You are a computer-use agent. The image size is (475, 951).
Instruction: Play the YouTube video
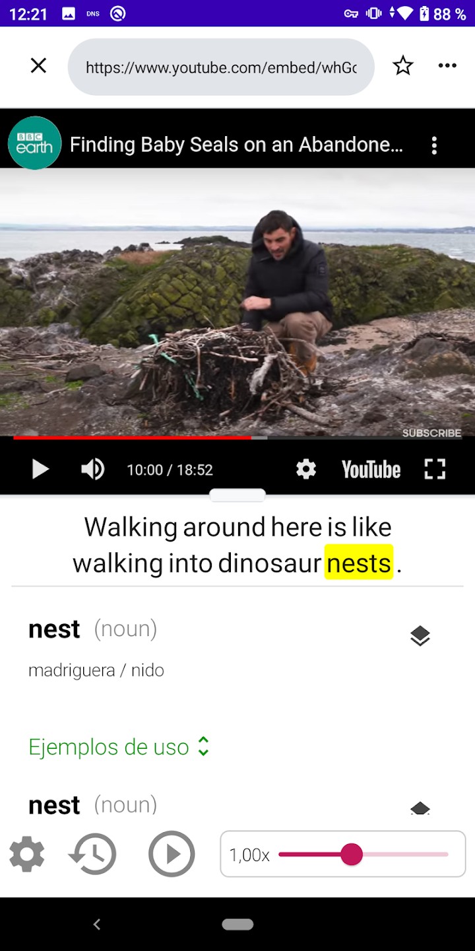[x=40, y=470]
